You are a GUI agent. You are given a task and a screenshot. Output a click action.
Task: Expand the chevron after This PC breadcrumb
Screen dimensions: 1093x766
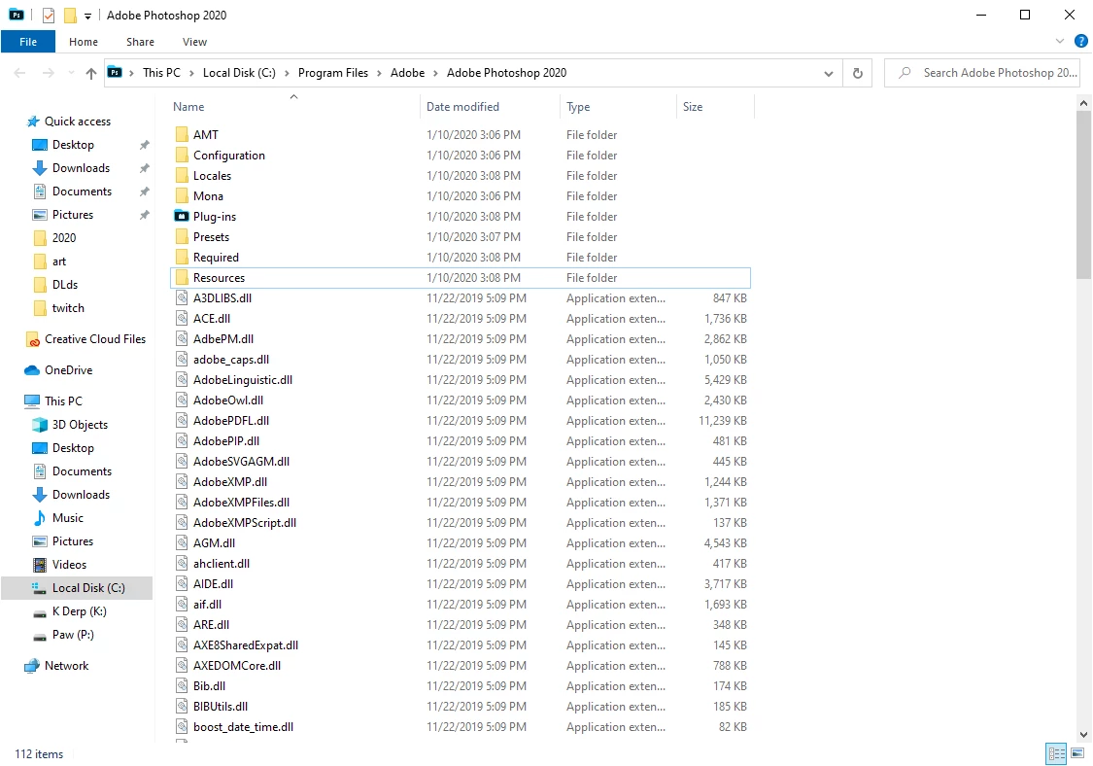[x=192, y=73]
